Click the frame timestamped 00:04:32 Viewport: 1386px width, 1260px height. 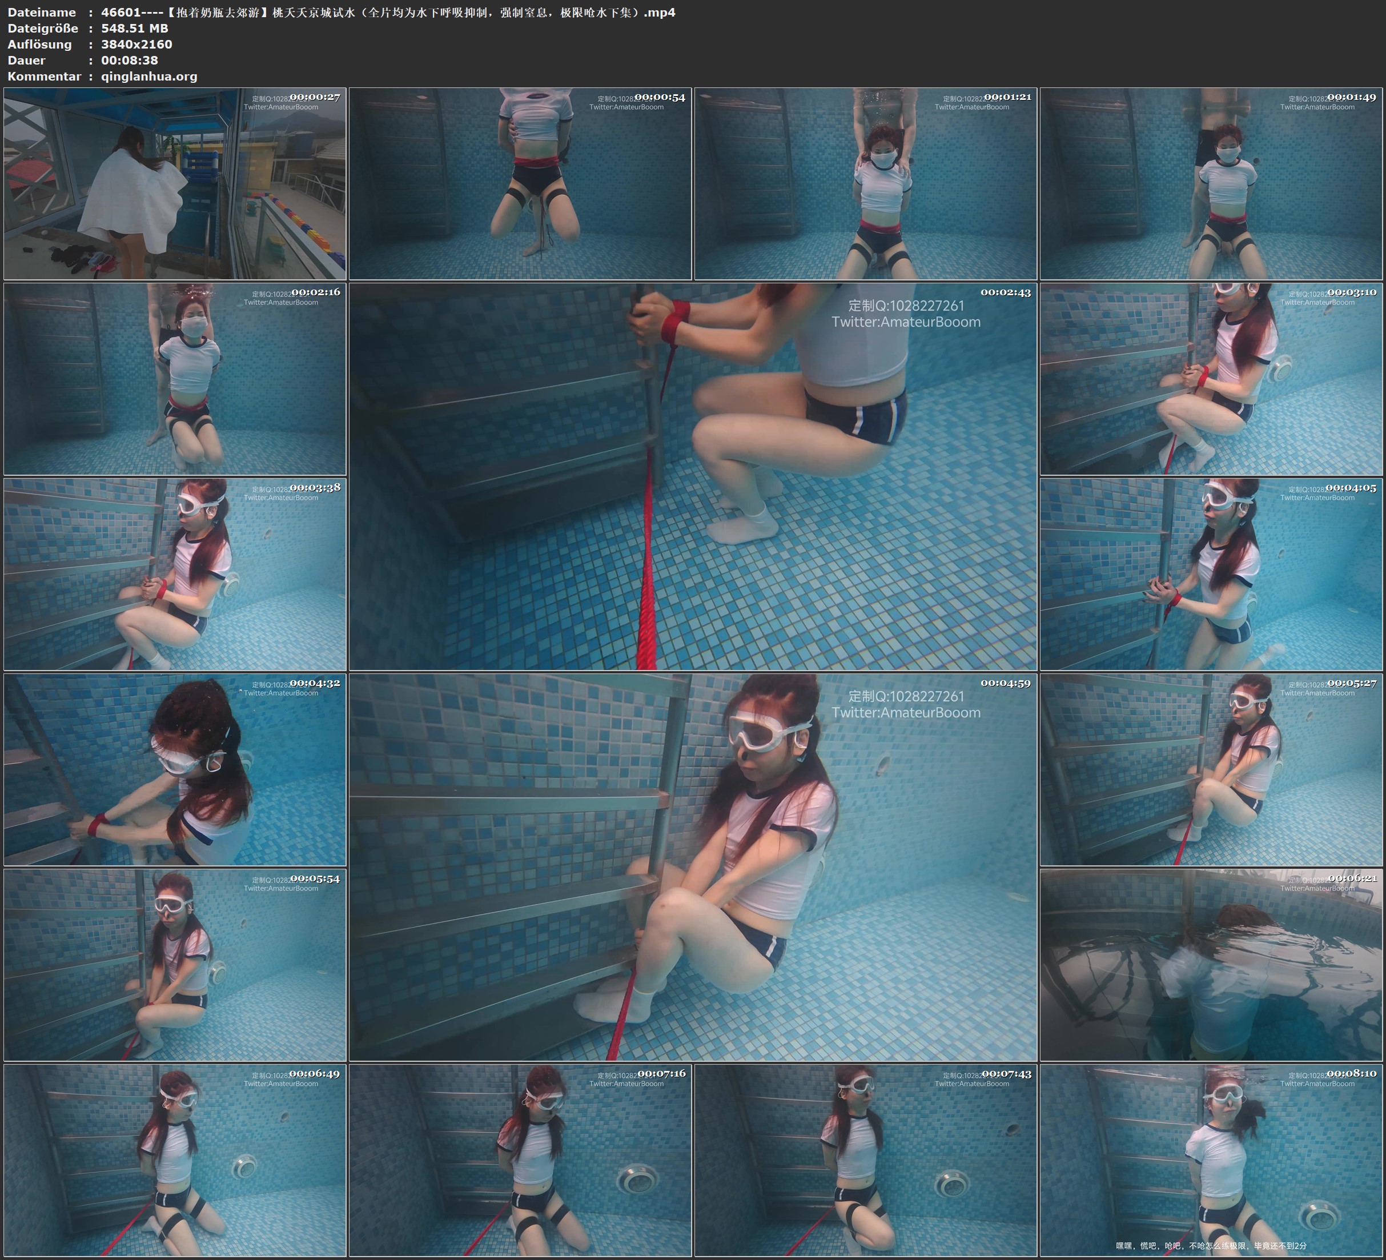click(x=175, y=769)
